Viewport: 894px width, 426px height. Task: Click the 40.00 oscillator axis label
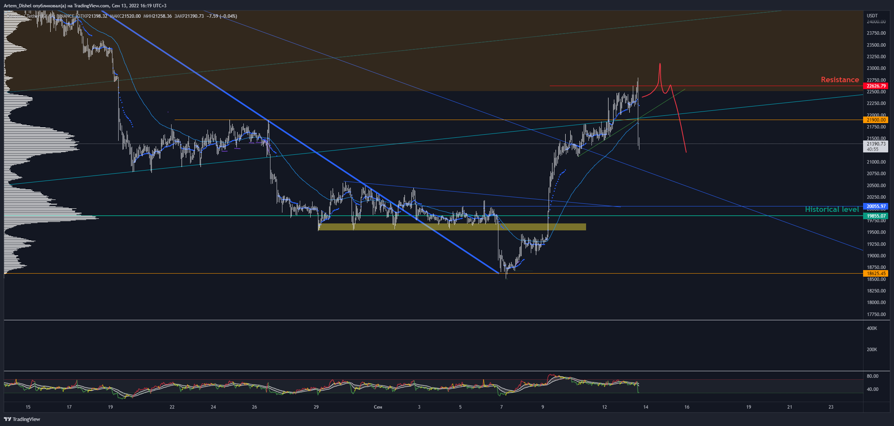pos(873,389)
